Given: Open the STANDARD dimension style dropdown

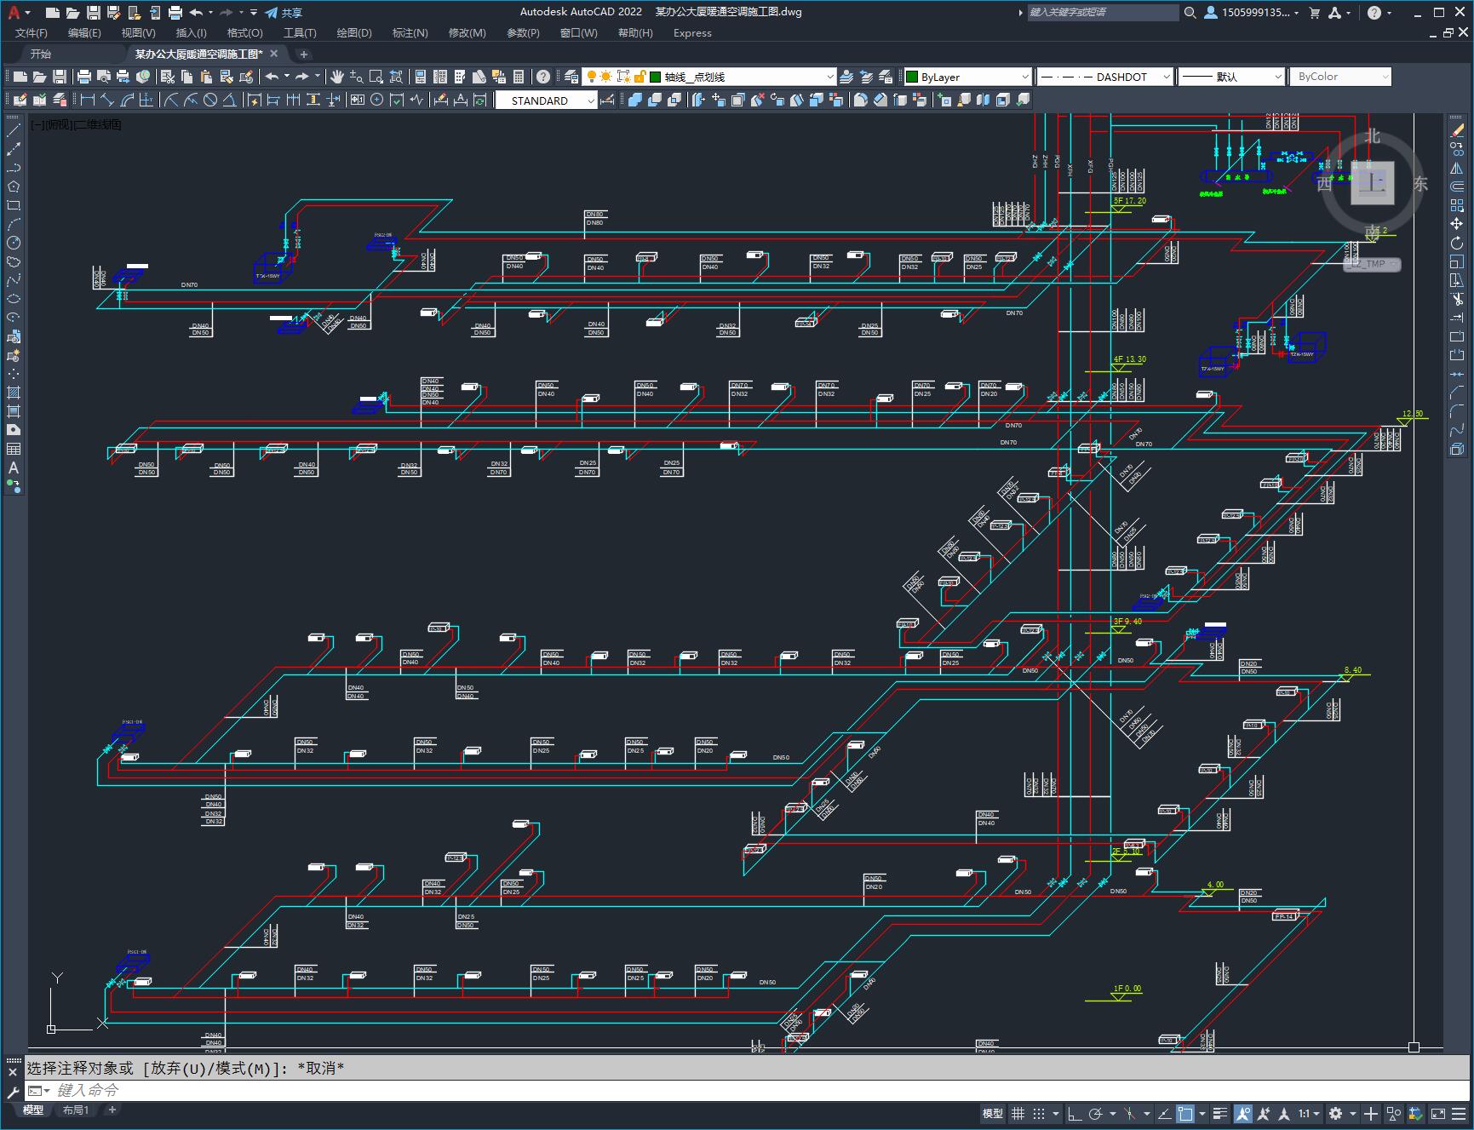Looking at the screenshot, I should click(x=547, y=100).
